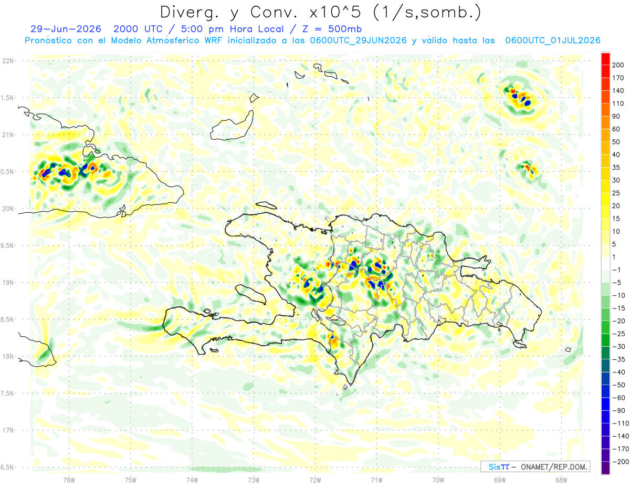Click the latitude label "21N"
The width and height of the screenshot is (630, 487).
(7, 134)
